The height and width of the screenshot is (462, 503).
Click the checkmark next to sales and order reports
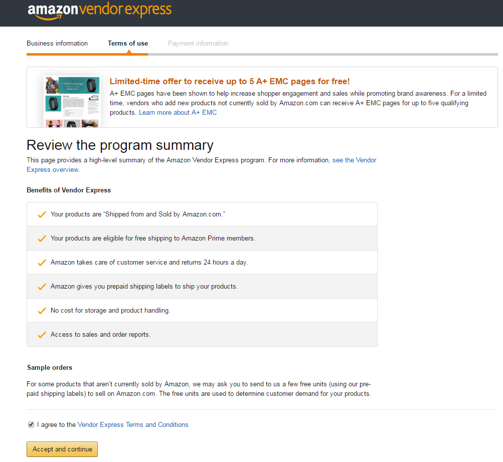coord(42,335)
